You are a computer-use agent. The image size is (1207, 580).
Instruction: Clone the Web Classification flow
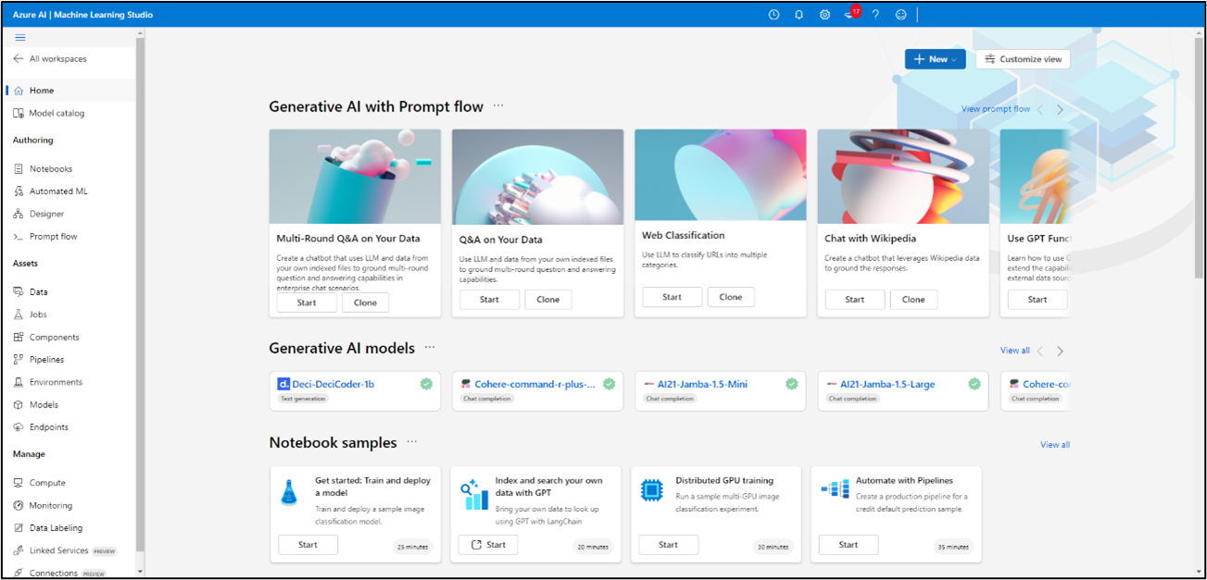click(x=731, y=297)
